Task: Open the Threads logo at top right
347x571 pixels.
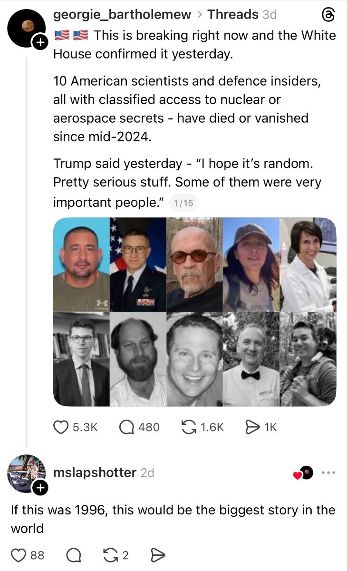Action: [328, 16]
